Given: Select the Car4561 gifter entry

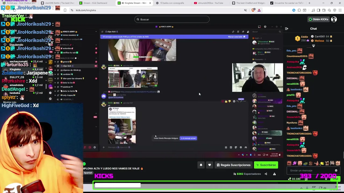Looking at the screenshot, I should point(321,36).
